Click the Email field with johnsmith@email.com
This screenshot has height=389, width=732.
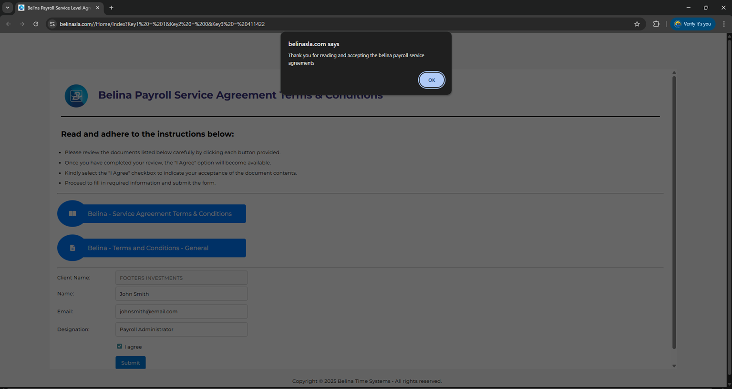[x=181, y=311]
